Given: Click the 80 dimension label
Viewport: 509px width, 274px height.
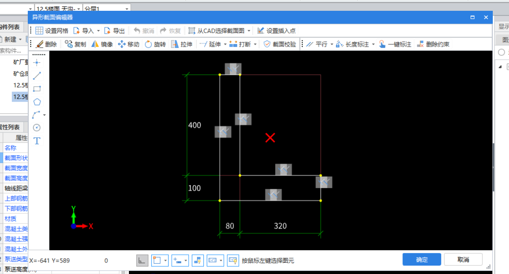Looking at the screenshot, I should coord(230,226).
